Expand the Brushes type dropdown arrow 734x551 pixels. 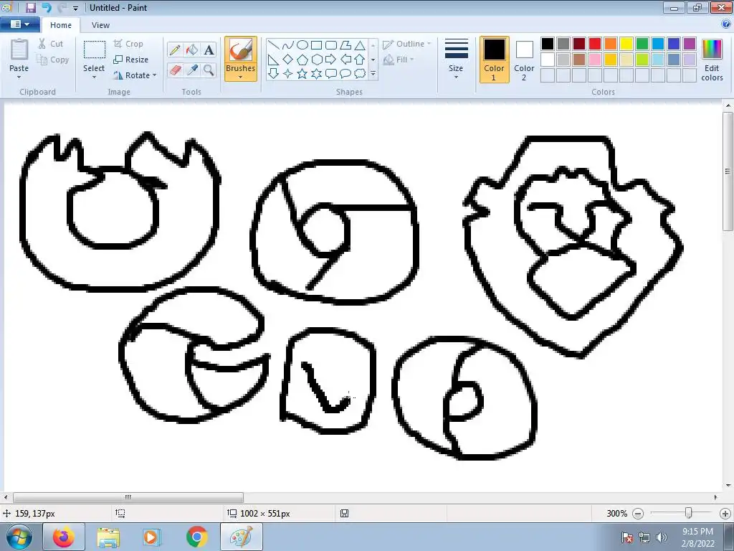coord(241,77)
